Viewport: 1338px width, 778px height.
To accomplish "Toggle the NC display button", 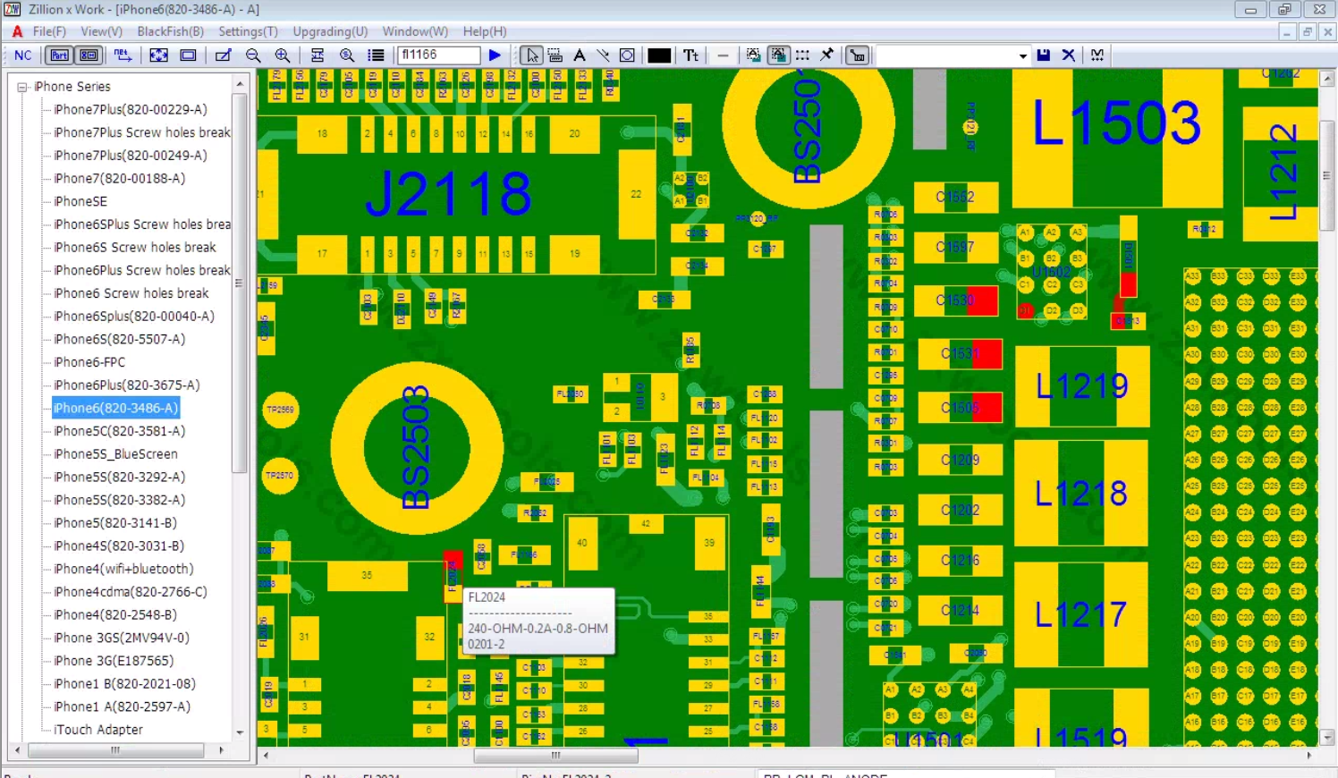I will click(22, 55).
